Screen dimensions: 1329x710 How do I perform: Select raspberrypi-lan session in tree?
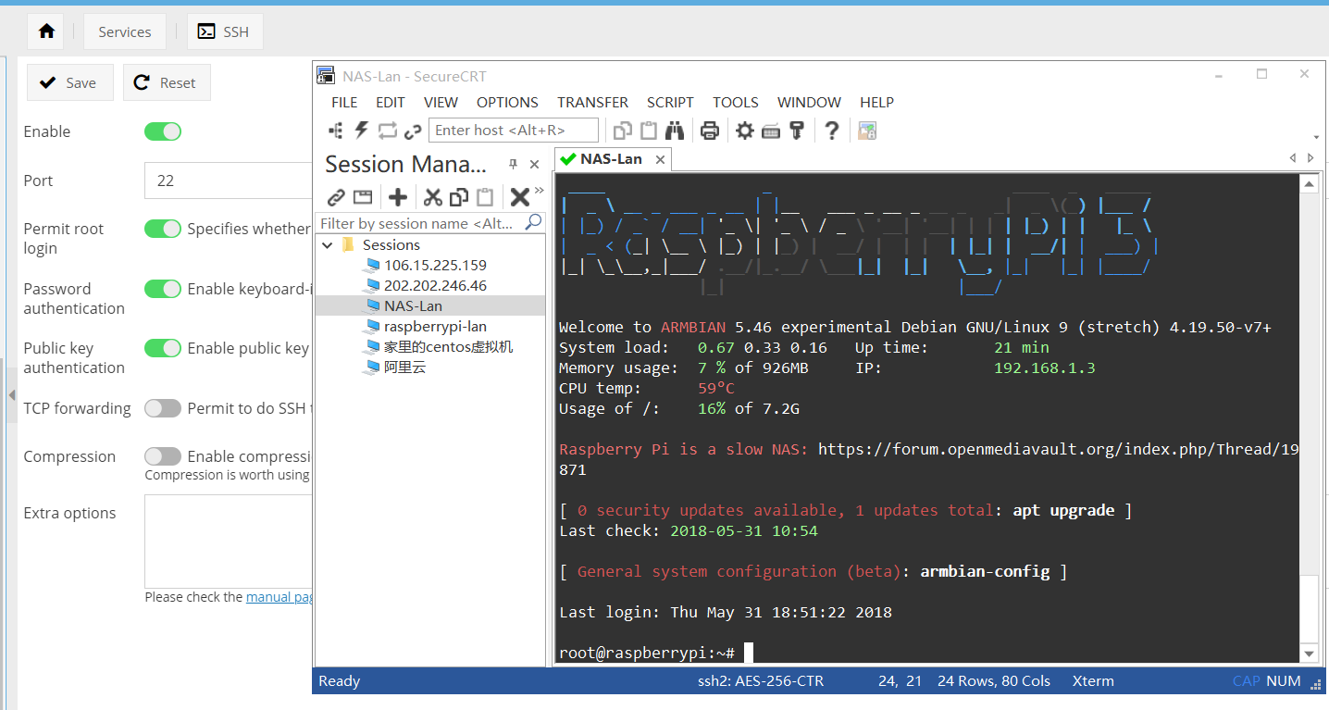point(435,326)
